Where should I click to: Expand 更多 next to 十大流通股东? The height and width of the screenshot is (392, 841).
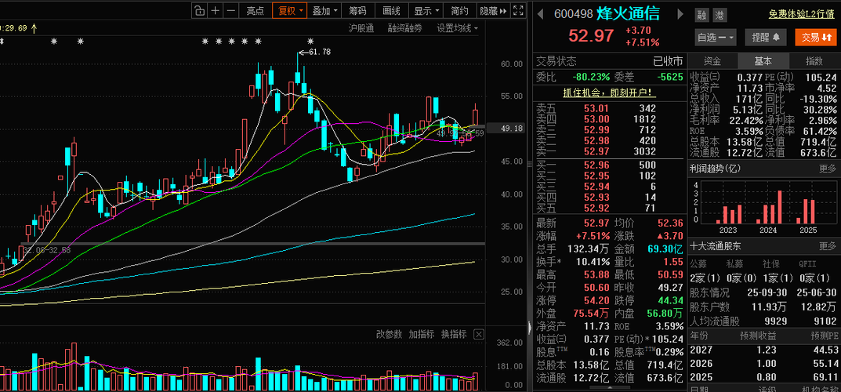(x=828, y=247)
